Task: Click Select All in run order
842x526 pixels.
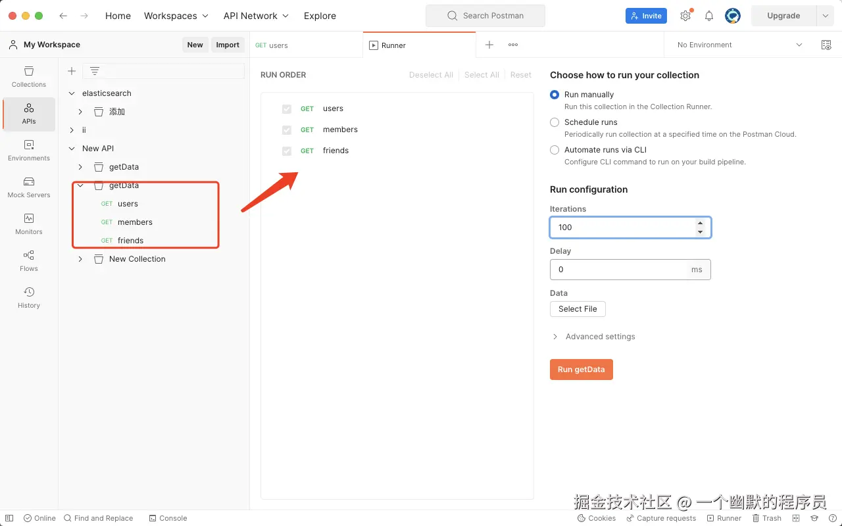Action: click(x=482, y=75)
